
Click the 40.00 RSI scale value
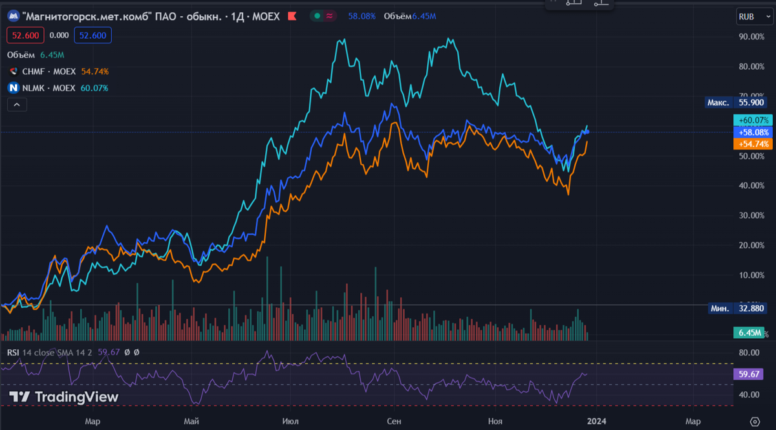coord(748,395)
